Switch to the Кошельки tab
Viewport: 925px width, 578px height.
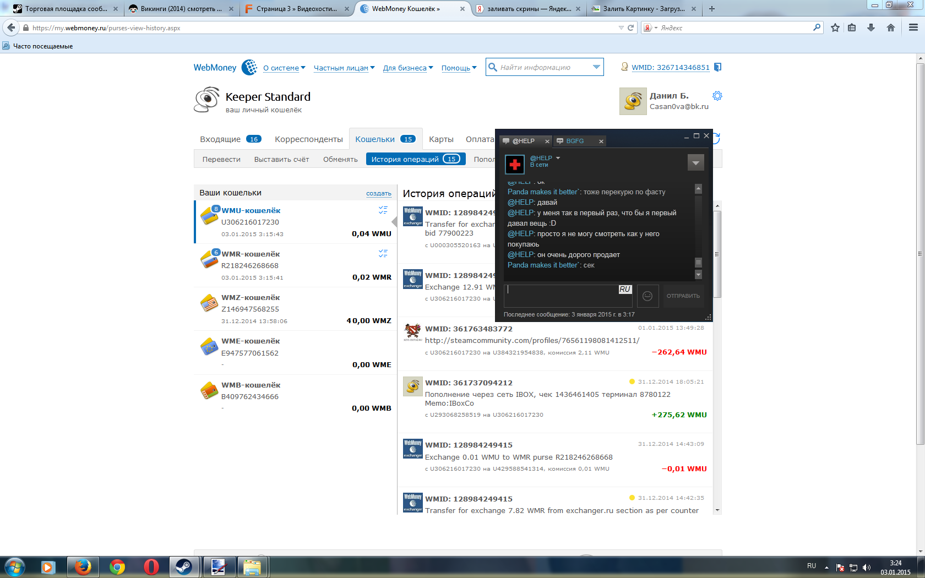385,139
